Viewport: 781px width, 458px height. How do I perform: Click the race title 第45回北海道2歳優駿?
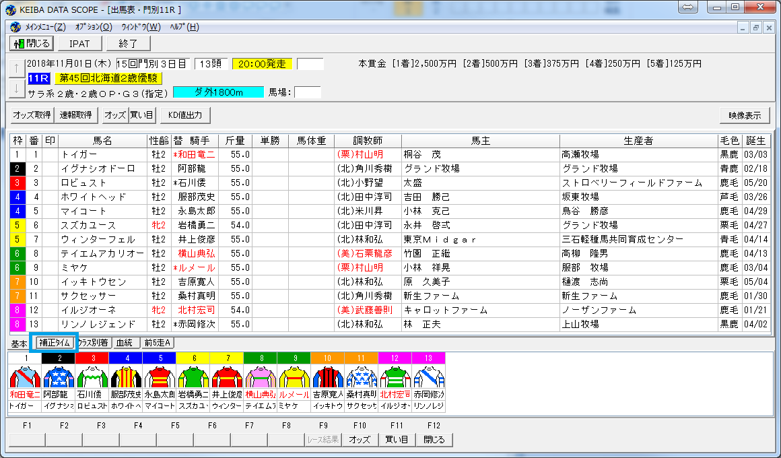point(108,78)
